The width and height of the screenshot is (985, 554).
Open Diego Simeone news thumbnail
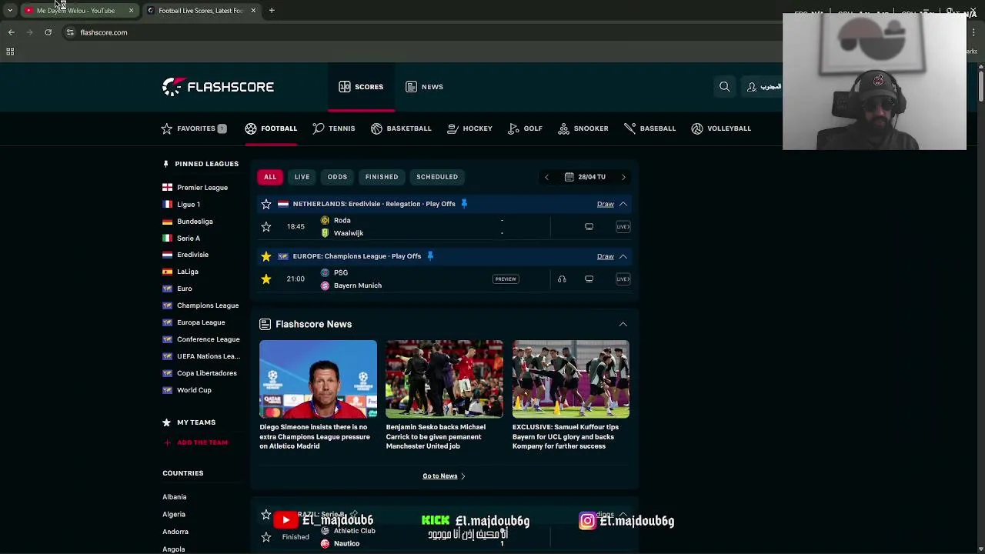click(x=318, y=379)
